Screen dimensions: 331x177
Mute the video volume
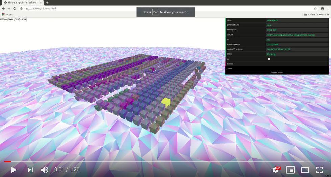pyautogui.click(x=45, y=170)
